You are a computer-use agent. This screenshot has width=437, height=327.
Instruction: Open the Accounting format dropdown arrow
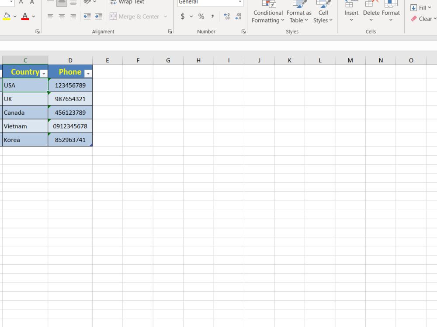click(191, 17)
